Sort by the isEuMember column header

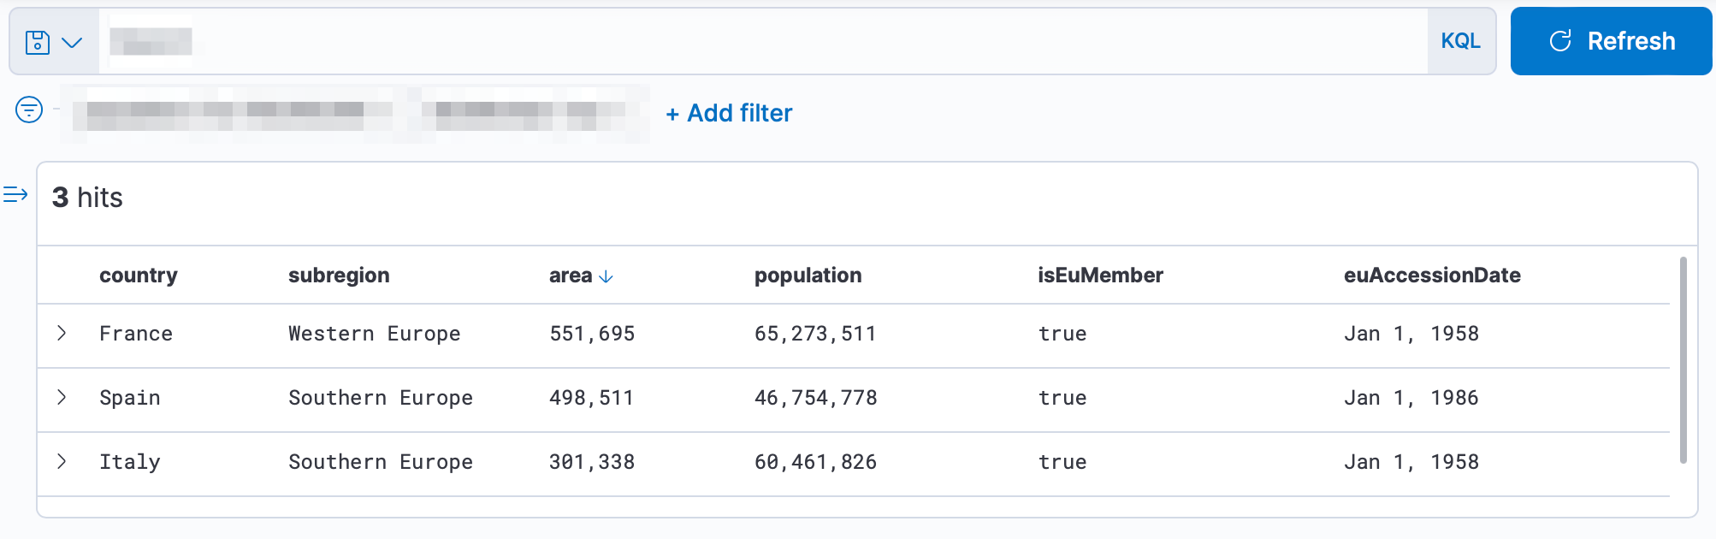(x=1100, y=275)
